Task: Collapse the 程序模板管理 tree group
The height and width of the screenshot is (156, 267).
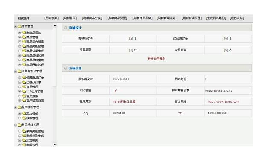Action: [x=15, y=107]
